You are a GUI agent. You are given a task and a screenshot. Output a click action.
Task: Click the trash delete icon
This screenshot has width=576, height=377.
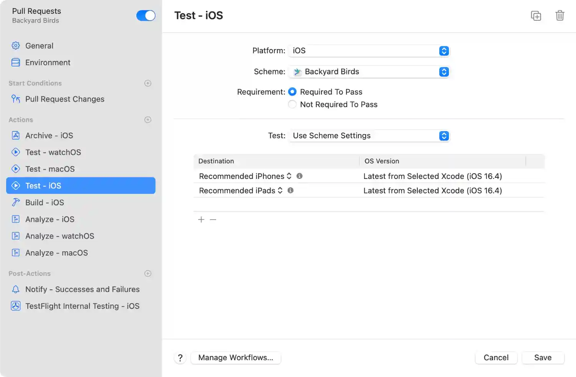click(x=559, y=16)
